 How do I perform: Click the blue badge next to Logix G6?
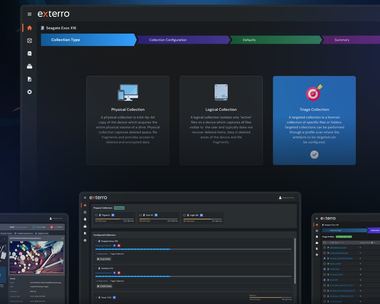[201, 215]
